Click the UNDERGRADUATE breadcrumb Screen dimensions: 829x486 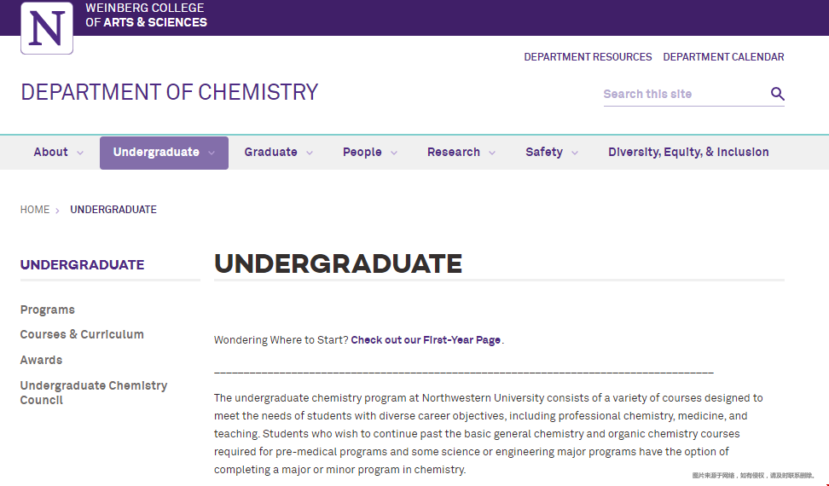click(x=113, y=210)
